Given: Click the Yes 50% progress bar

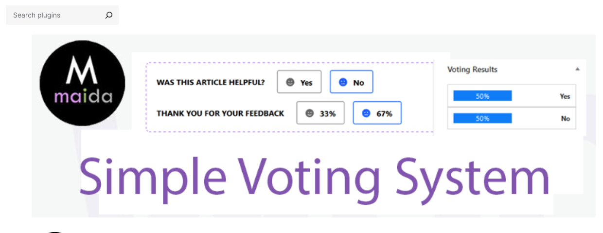Looking at the screenshot, I should [482, 96].
